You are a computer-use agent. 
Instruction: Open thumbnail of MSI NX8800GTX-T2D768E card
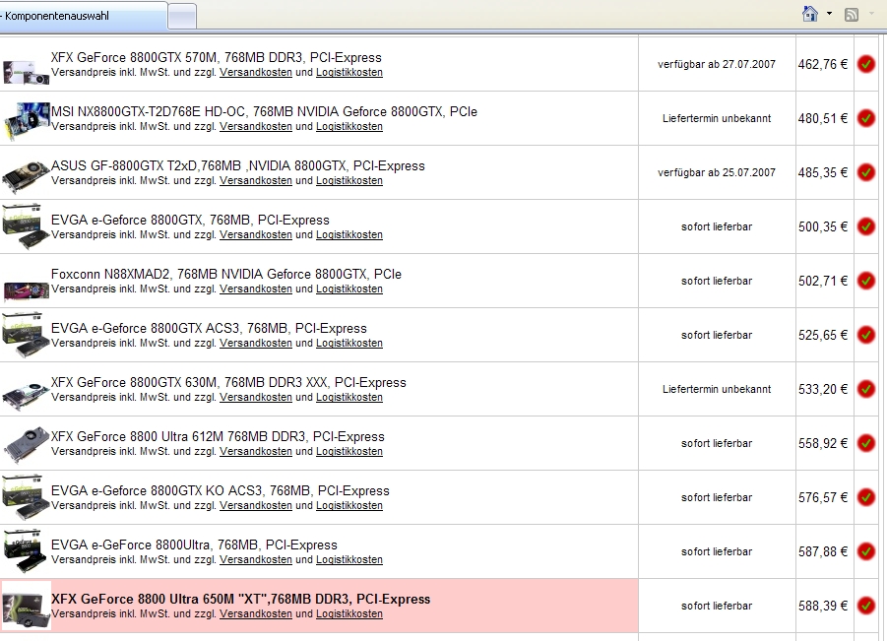tap(26, 120)
